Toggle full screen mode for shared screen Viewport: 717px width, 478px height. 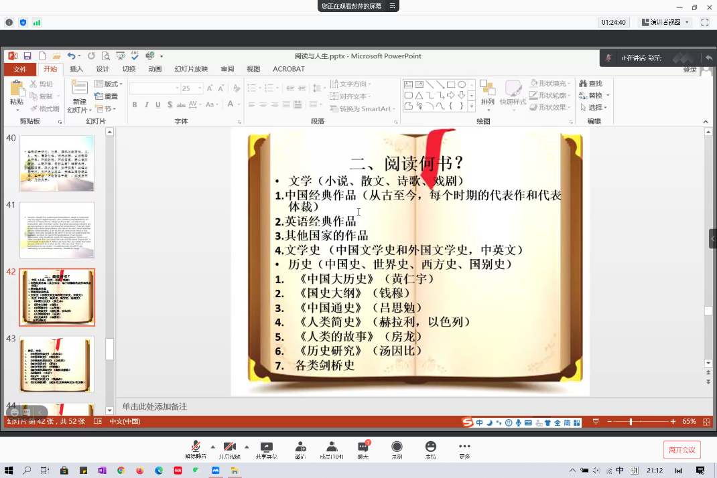point(705,22)
